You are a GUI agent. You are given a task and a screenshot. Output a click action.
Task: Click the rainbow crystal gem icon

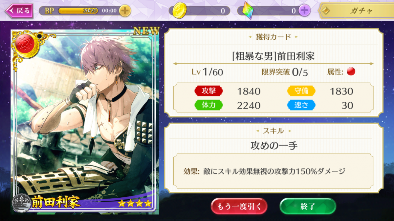pyautogui.click(x=248, y=10)
